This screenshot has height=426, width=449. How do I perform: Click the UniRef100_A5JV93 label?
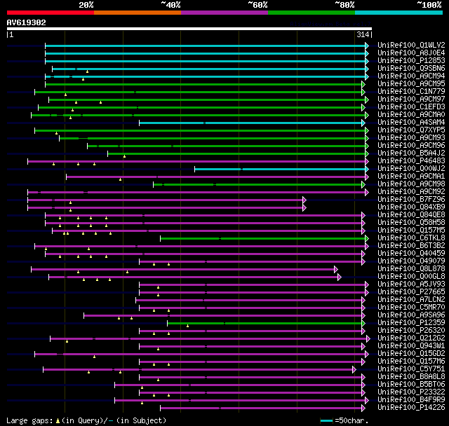coord(411,284)
